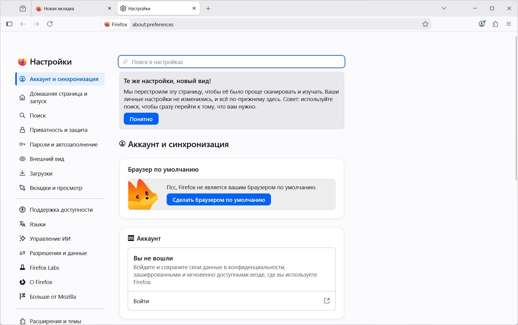
Task: Open the Extensions puzzle-piece icon
Action: click(x=495, y=24)
